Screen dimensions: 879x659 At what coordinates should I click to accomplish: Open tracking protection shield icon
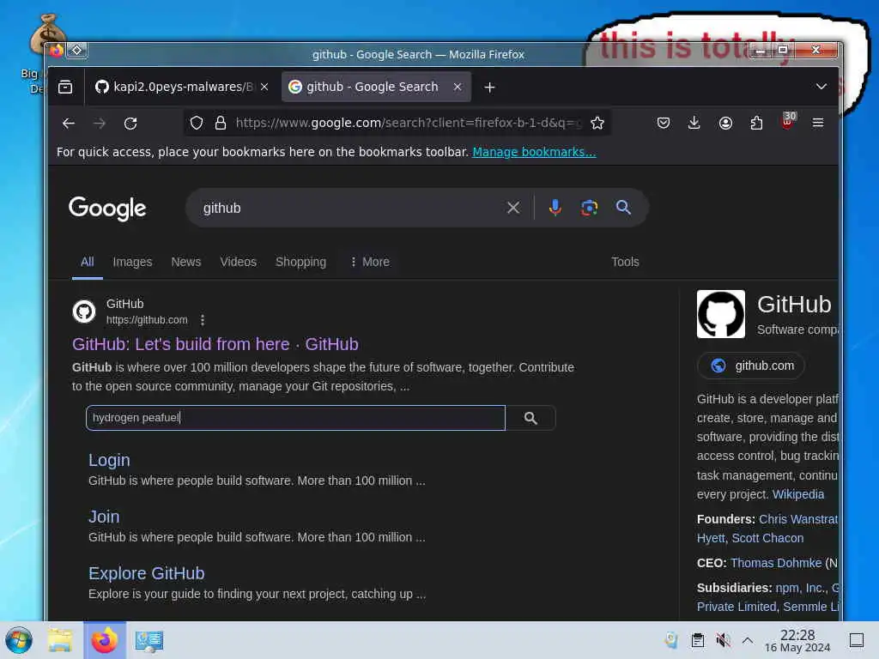point(197,123)
